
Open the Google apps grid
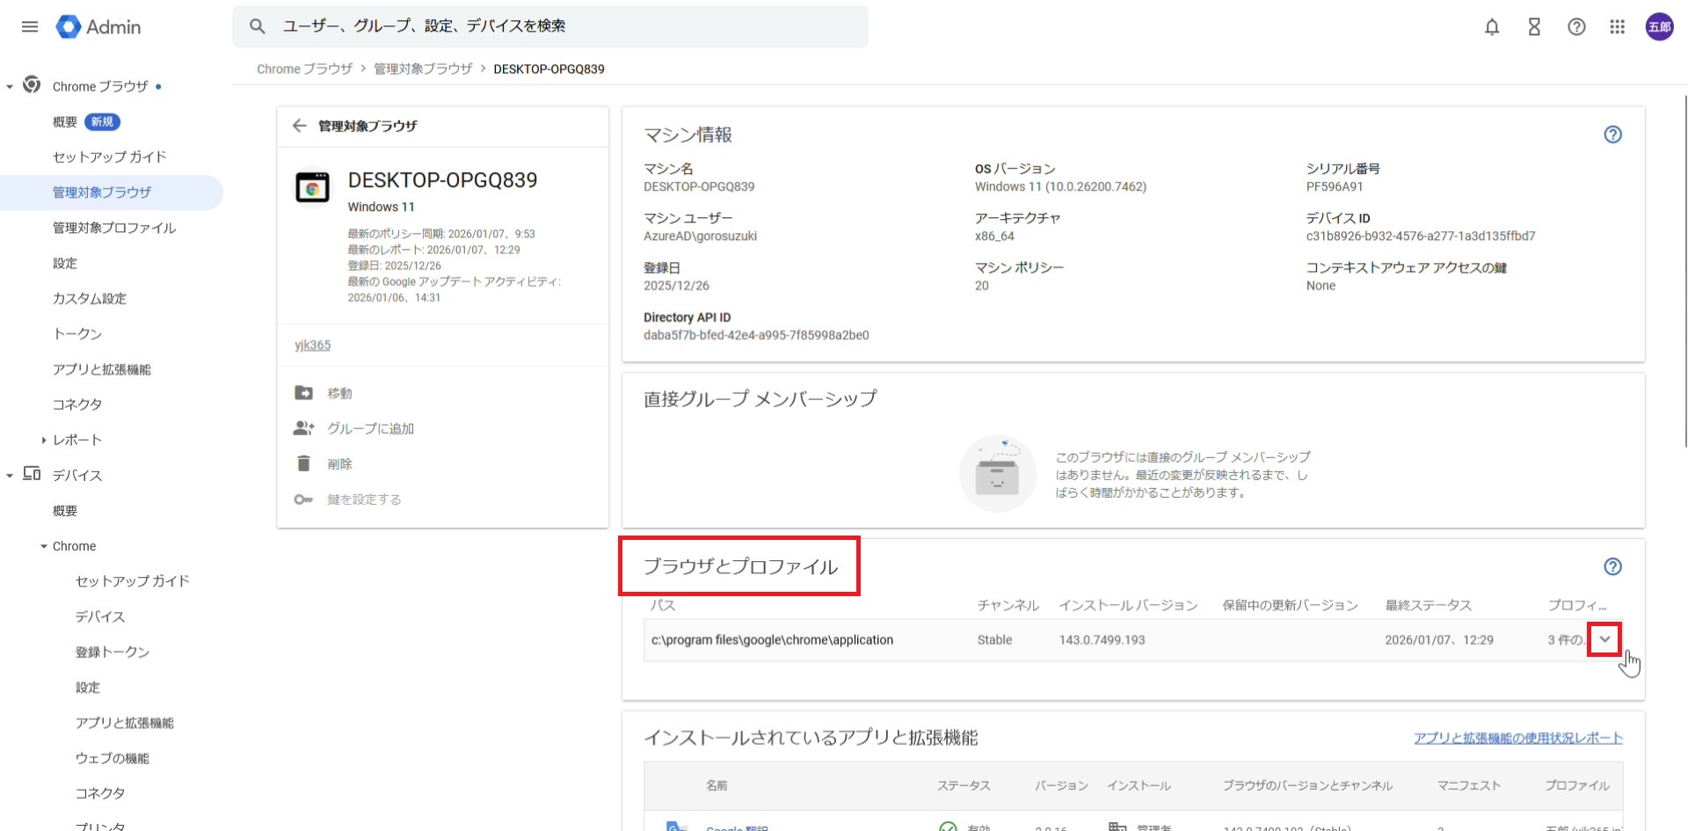tap(1618, 27)
